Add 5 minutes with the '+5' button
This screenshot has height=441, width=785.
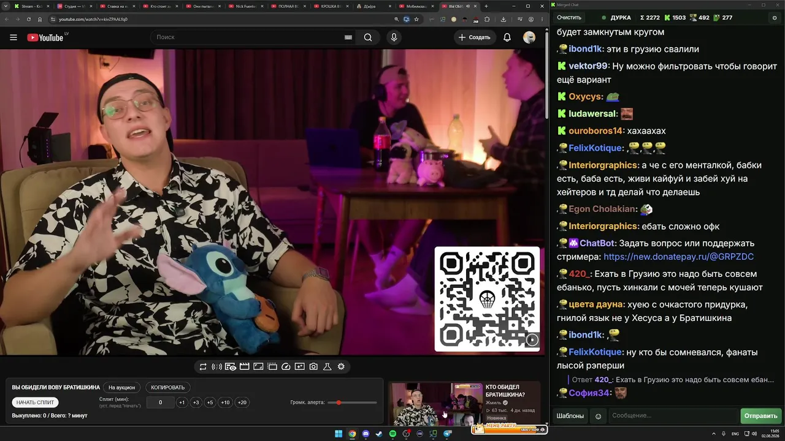click(210, 402)
